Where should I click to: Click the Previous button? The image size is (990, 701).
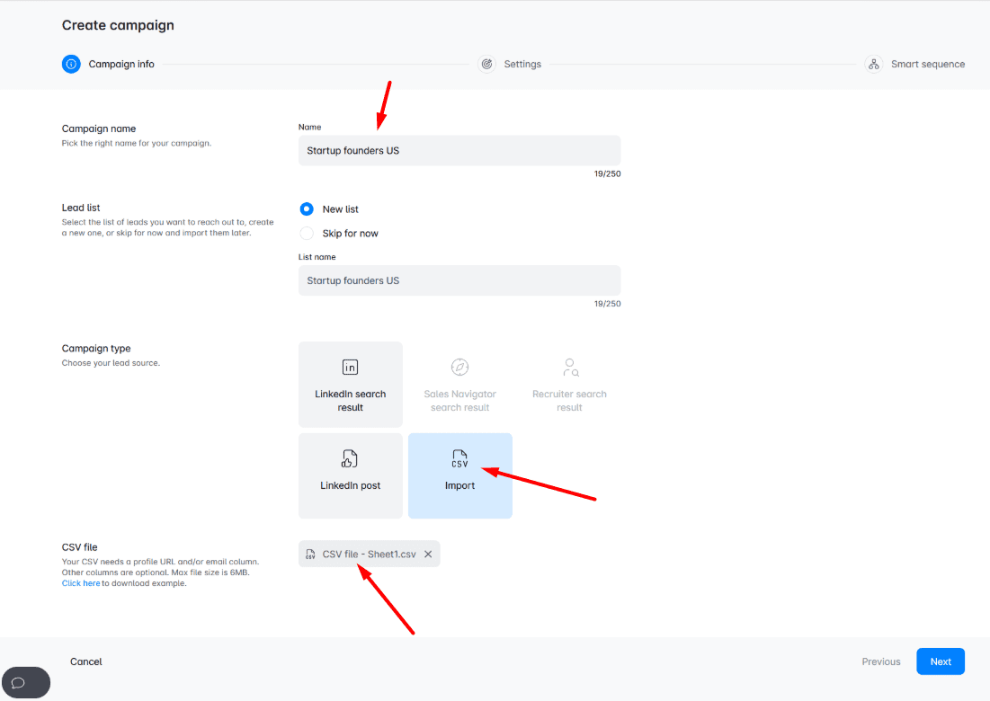881,661
